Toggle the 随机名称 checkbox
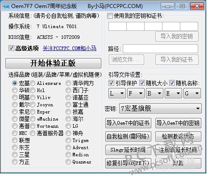208x176 pixels. [172, 83]
